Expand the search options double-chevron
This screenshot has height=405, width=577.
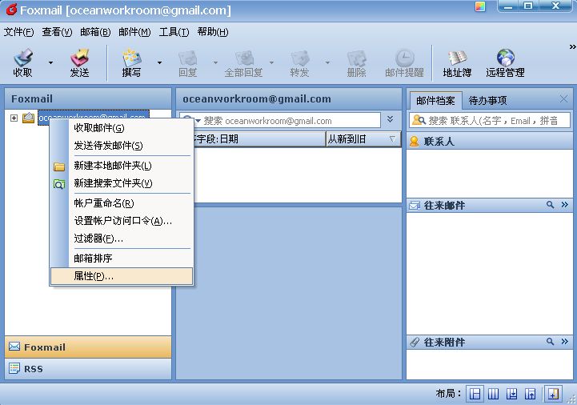pyautogui.click(x=390, y=119)
